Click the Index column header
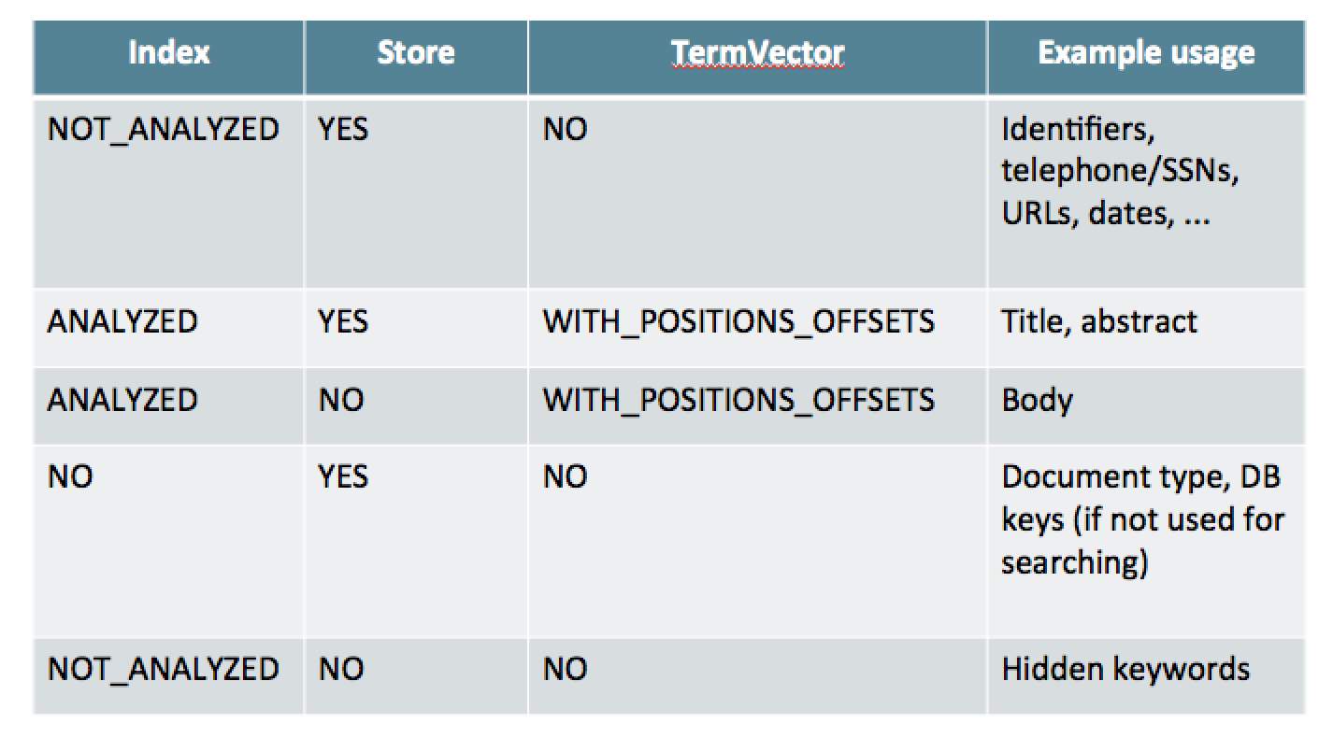 (x=168, y=52)
